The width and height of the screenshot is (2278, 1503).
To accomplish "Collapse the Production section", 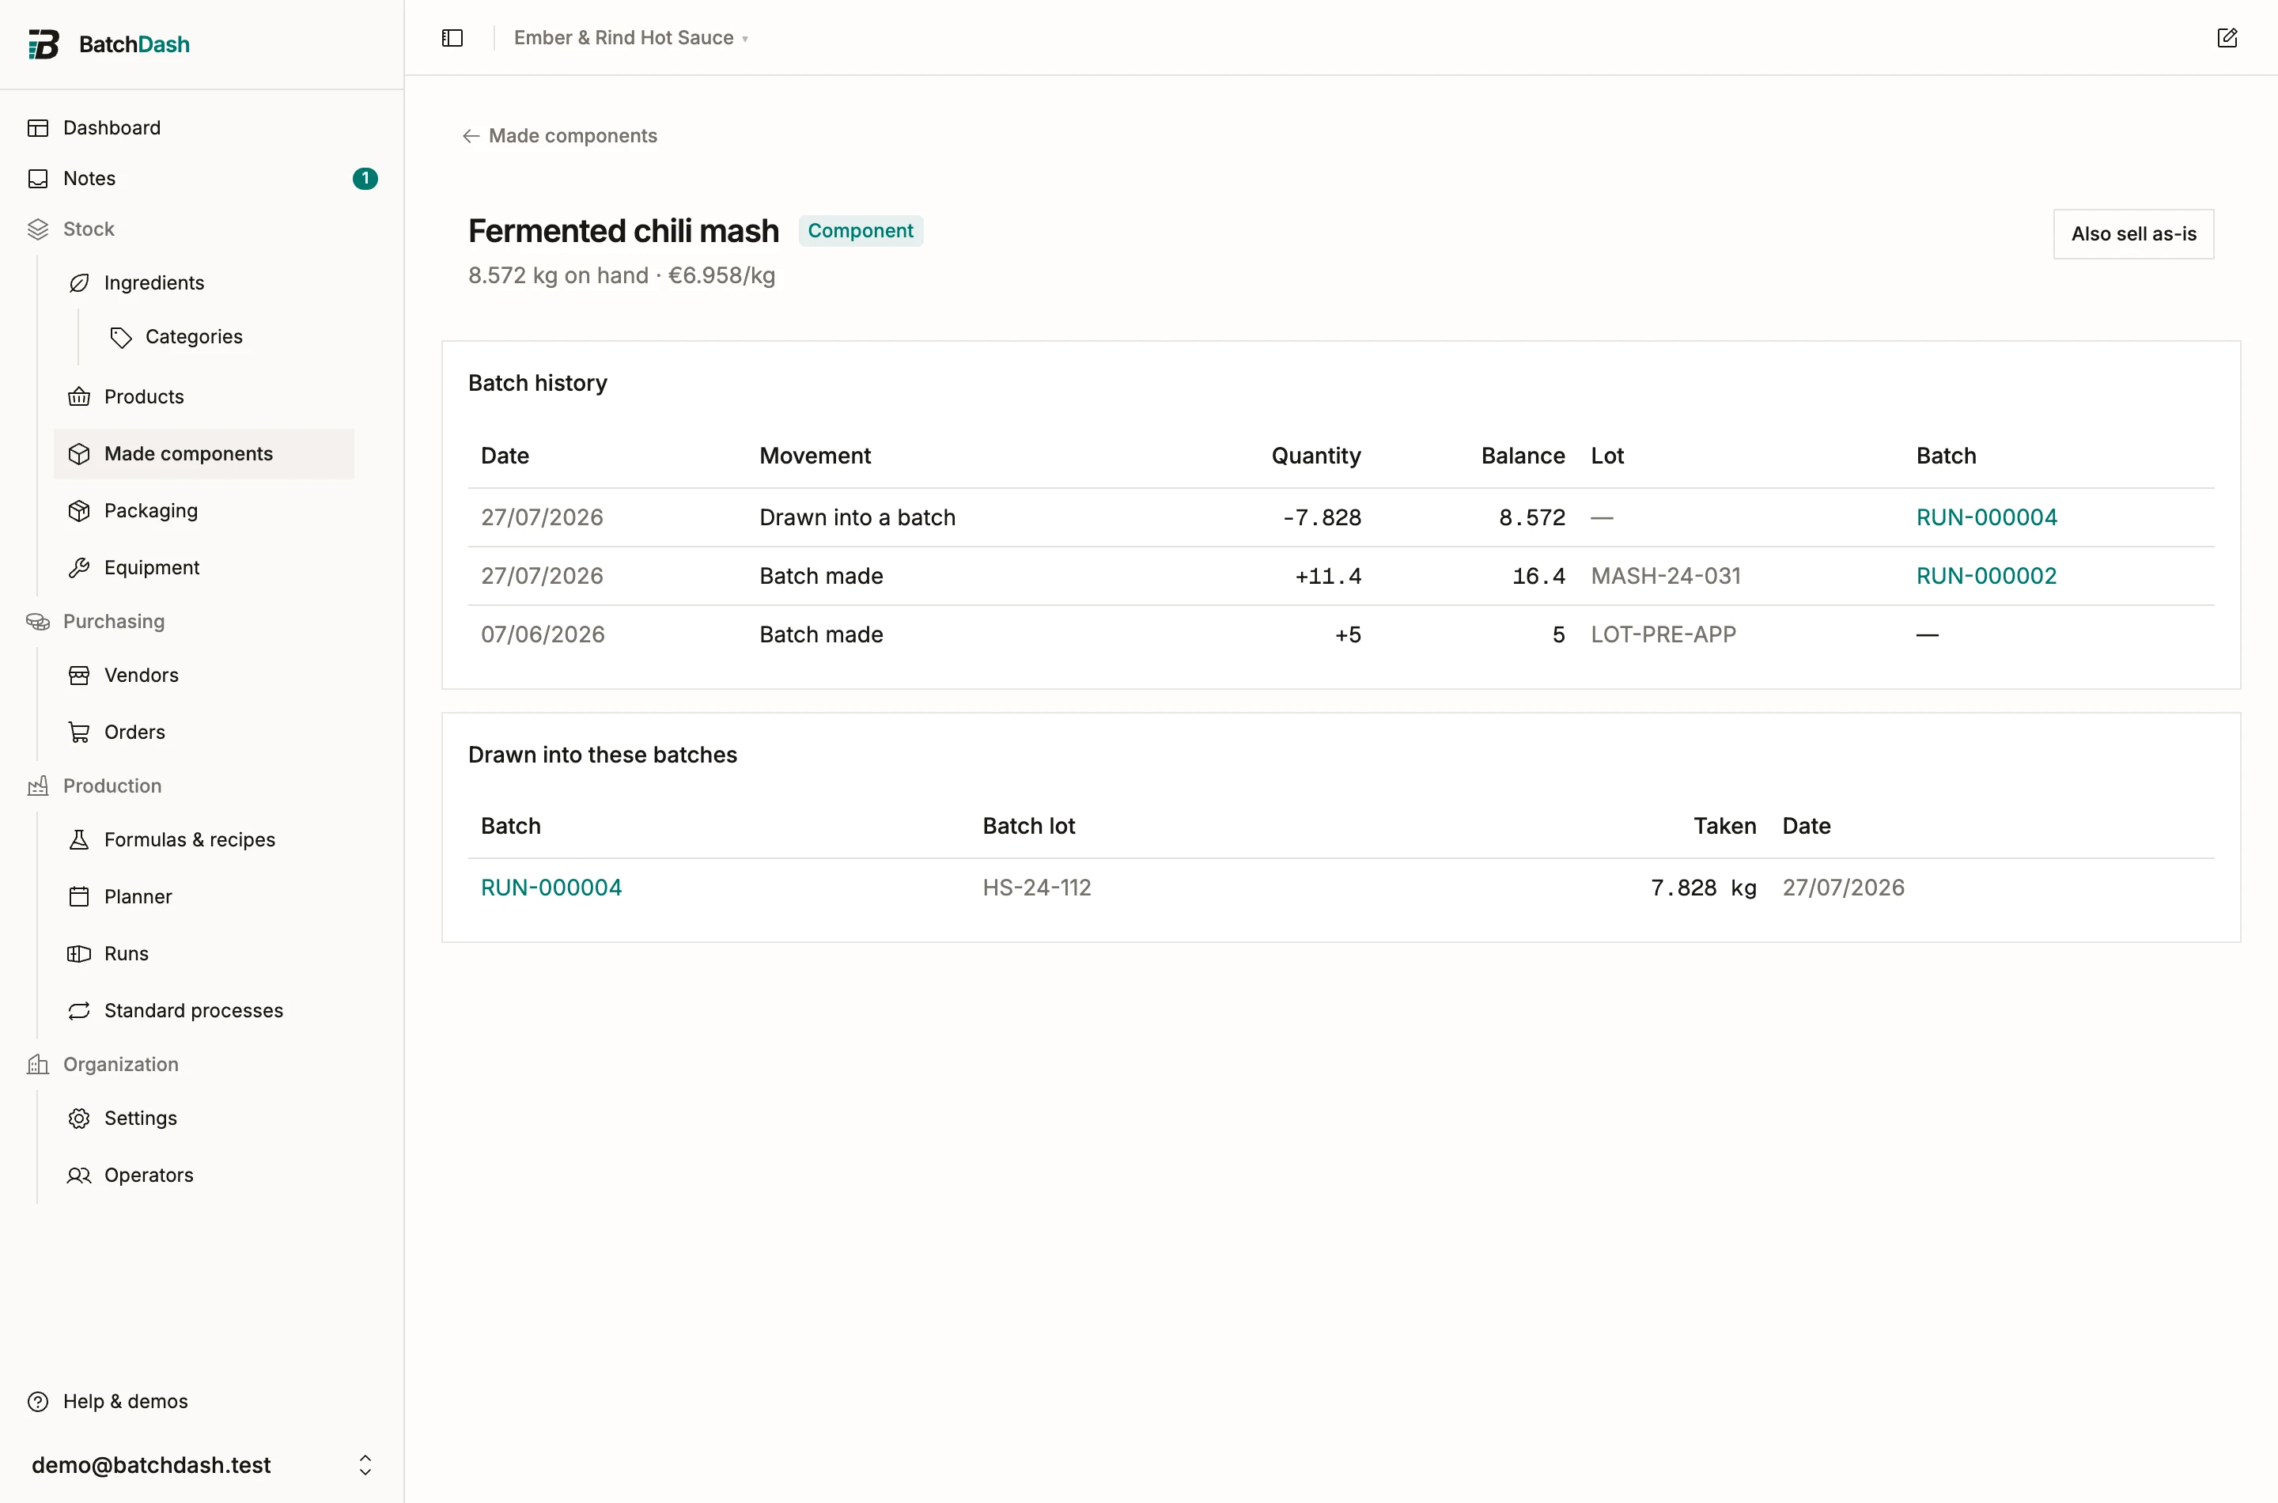I will (112, 786).
